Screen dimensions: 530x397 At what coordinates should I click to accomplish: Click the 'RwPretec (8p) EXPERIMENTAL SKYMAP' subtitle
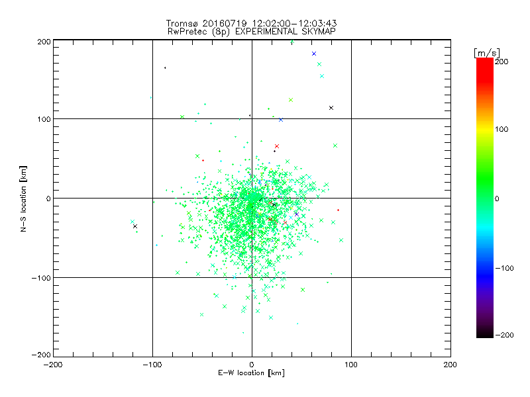pos(252,31)
